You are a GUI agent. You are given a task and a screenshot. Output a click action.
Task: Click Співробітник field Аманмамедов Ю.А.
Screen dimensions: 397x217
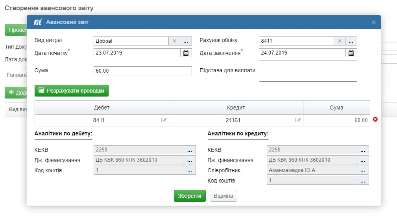312,170
